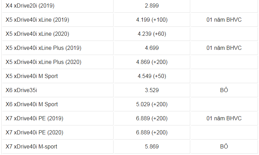Viewport: 259px width, 155px height.
Task: Click the 4.699 price cell
Action: tap(152, 48)
